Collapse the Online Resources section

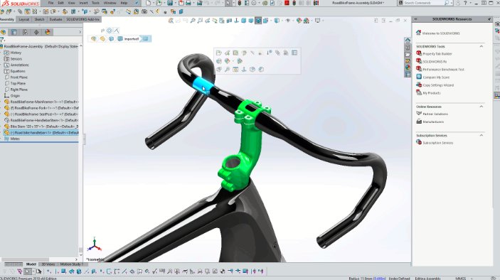click(482, 107)
